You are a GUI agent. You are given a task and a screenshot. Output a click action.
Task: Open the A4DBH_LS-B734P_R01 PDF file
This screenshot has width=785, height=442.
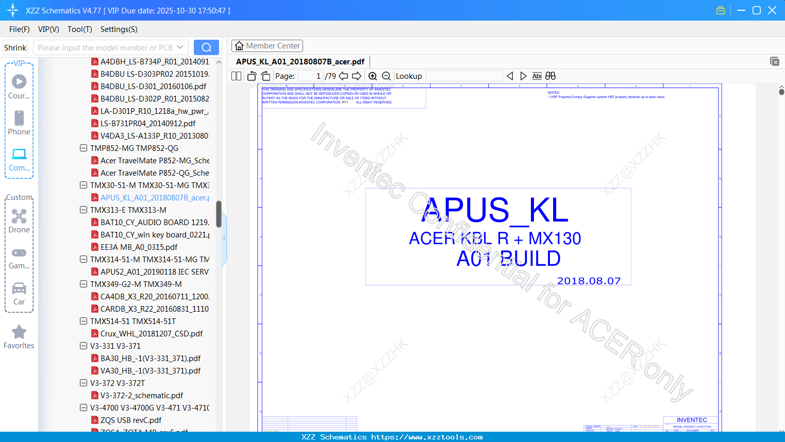[x=150, y=62]
